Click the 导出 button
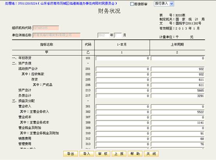216x160 pixels. point(71,154)
